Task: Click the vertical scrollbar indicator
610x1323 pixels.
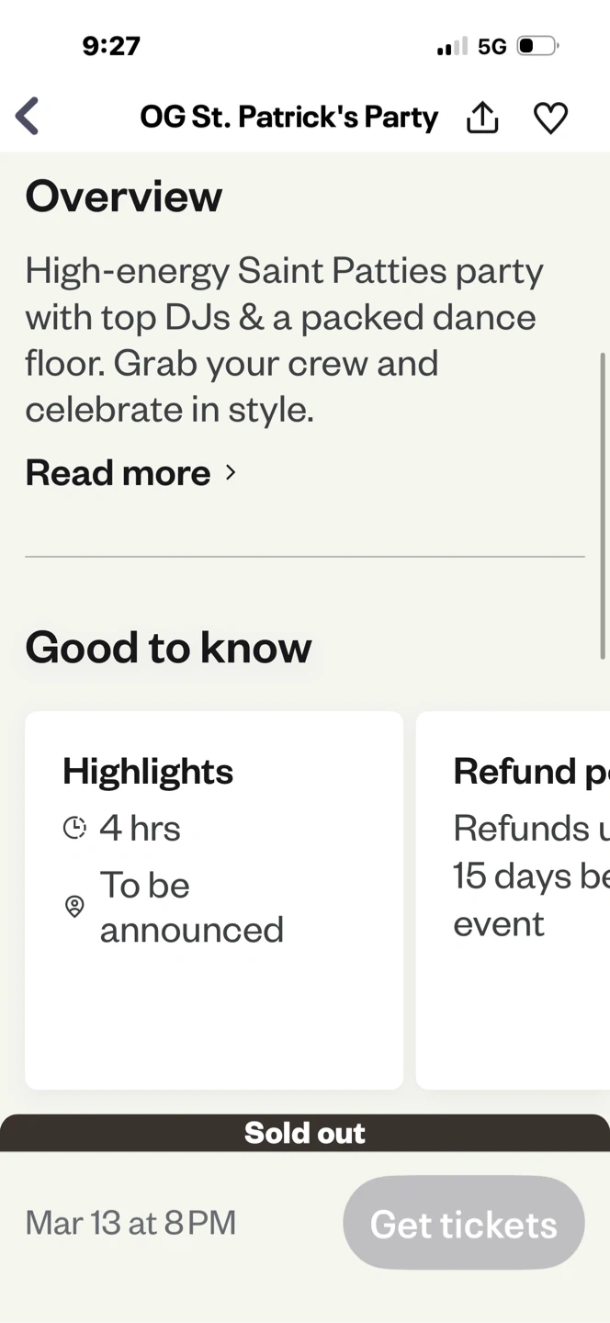Action: pos(603,505)
